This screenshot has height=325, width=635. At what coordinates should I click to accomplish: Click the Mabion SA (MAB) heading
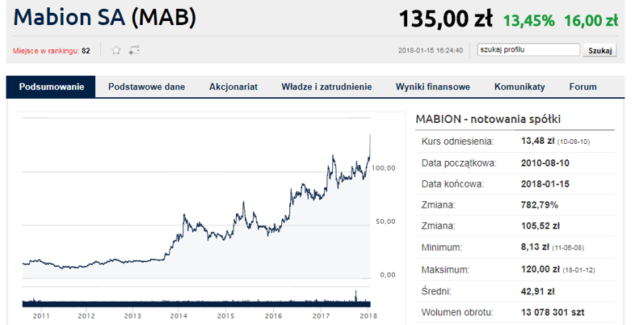(104, 18)
